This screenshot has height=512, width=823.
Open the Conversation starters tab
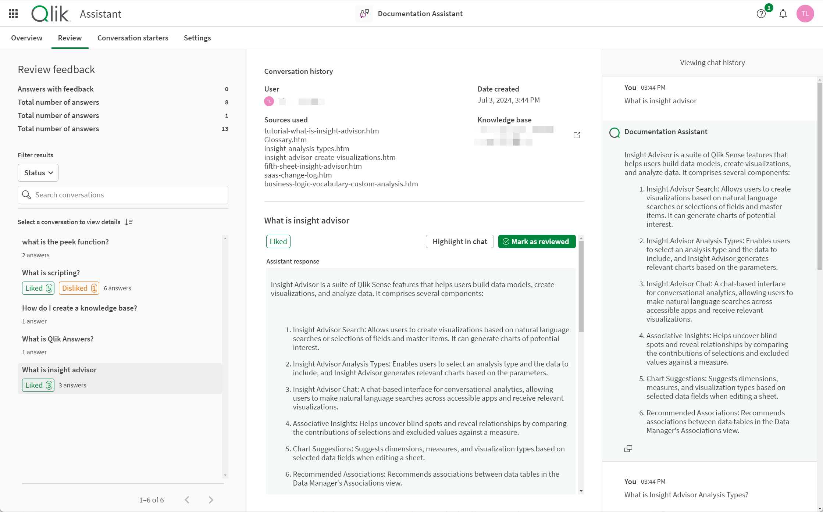[132, 38]
